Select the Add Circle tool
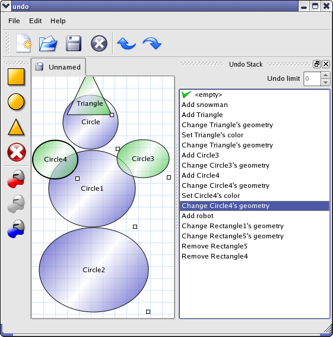Image resolution: width=333 pixels, height=337 pixels. (16, 102)
